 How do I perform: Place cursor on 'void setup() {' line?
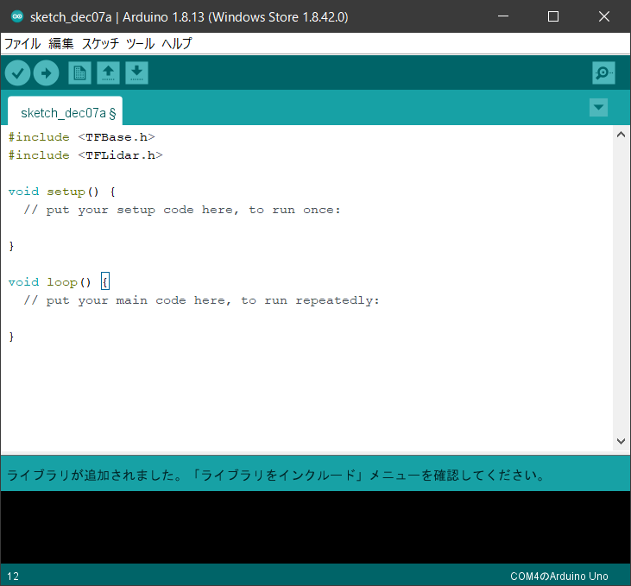(62, 192)
